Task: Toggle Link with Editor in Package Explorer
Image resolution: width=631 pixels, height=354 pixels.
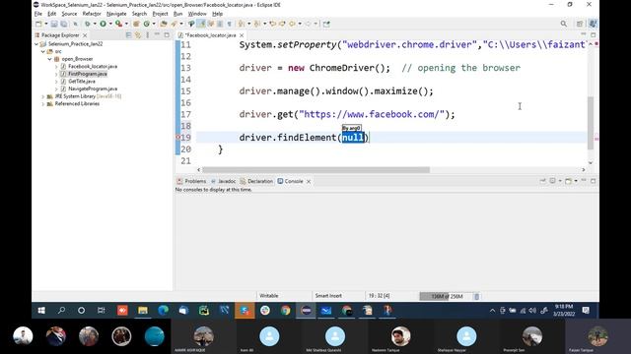Action: [x=138, y=35]
